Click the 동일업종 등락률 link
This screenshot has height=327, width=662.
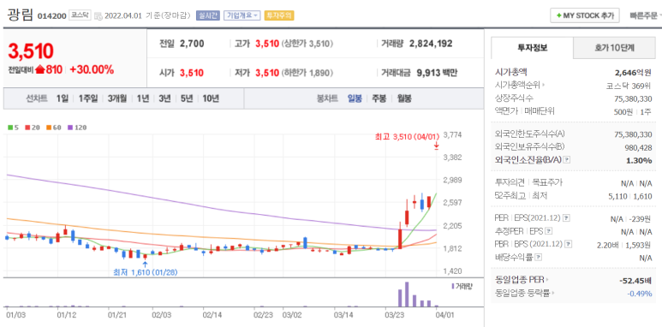(x=522, y=293)
